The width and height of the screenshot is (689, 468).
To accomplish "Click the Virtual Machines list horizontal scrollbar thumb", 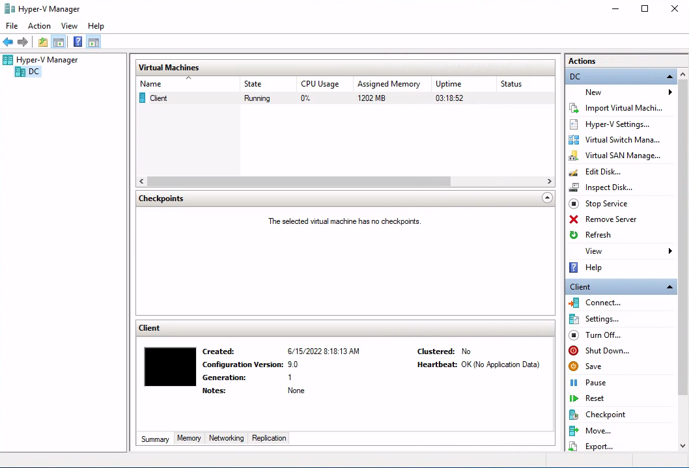I will 299,181.
